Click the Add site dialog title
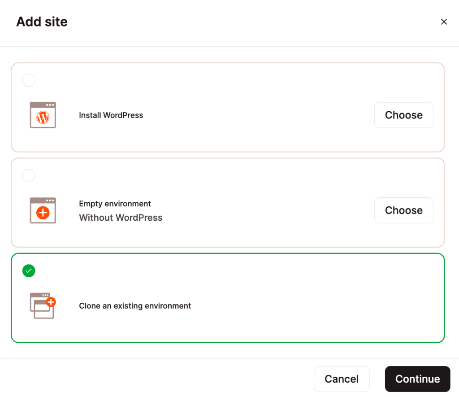Screen dimensions: 459x397 click(42, 22)
